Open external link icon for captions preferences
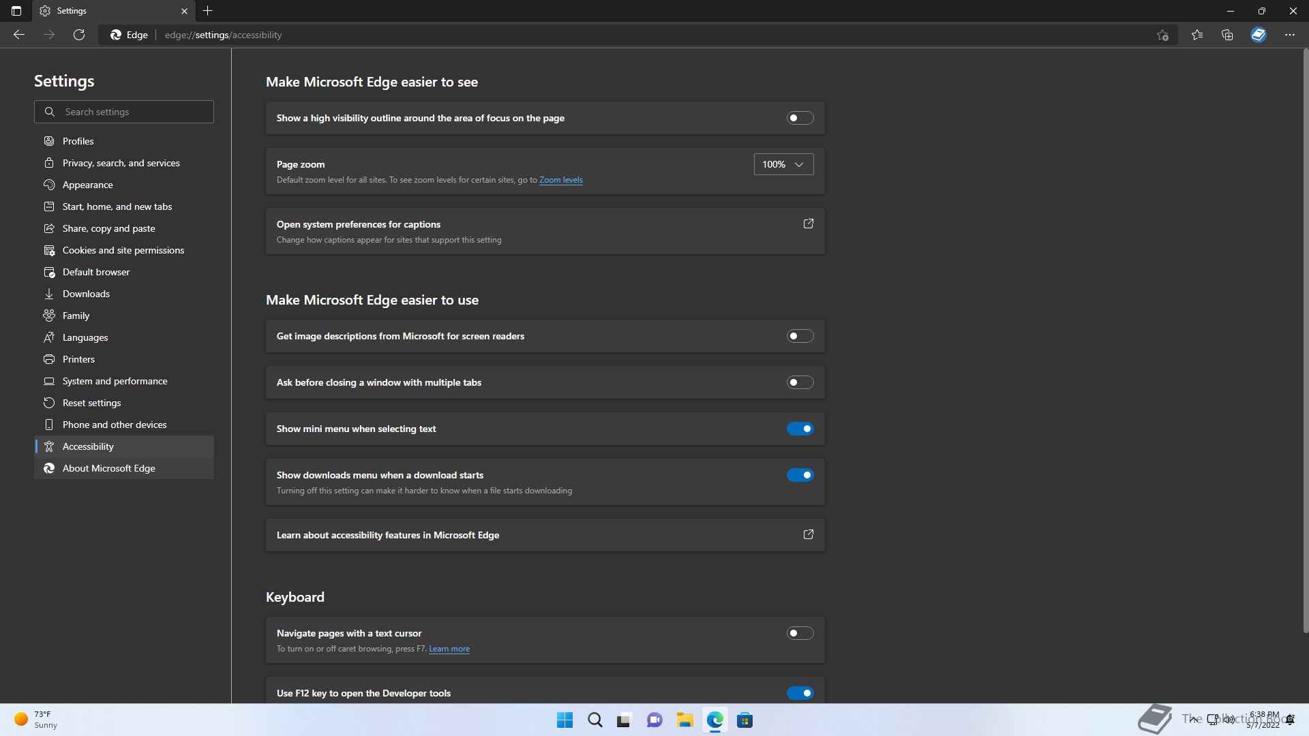Screen dimensions: 1309x736 coord(809,224)
